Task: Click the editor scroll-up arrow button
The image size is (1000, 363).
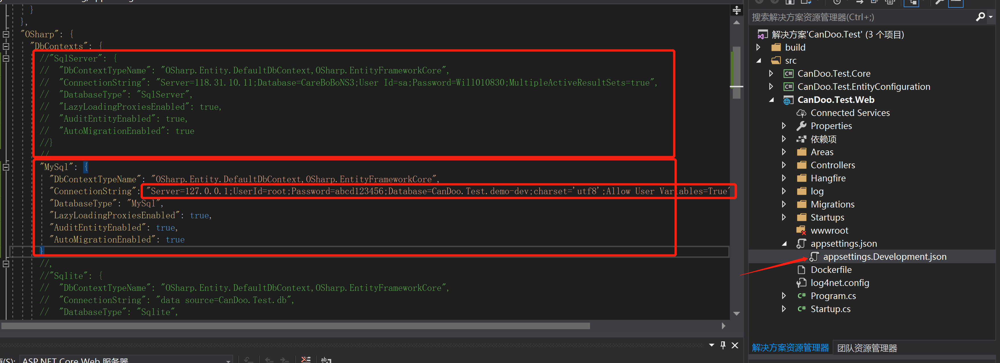Action: click(x=736, y=23)
